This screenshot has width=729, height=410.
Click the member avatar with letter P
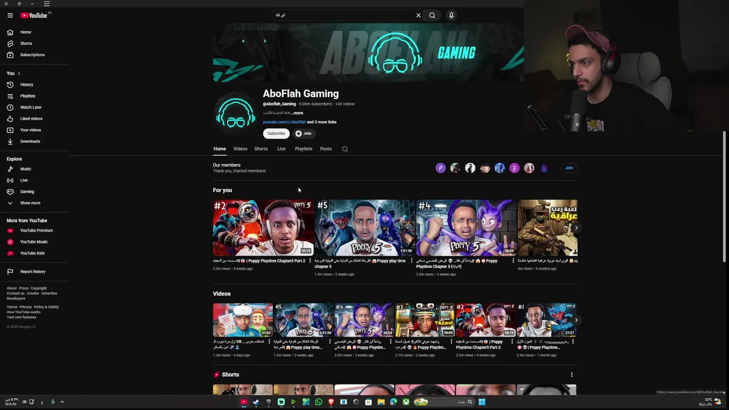(x=440, y=168)
